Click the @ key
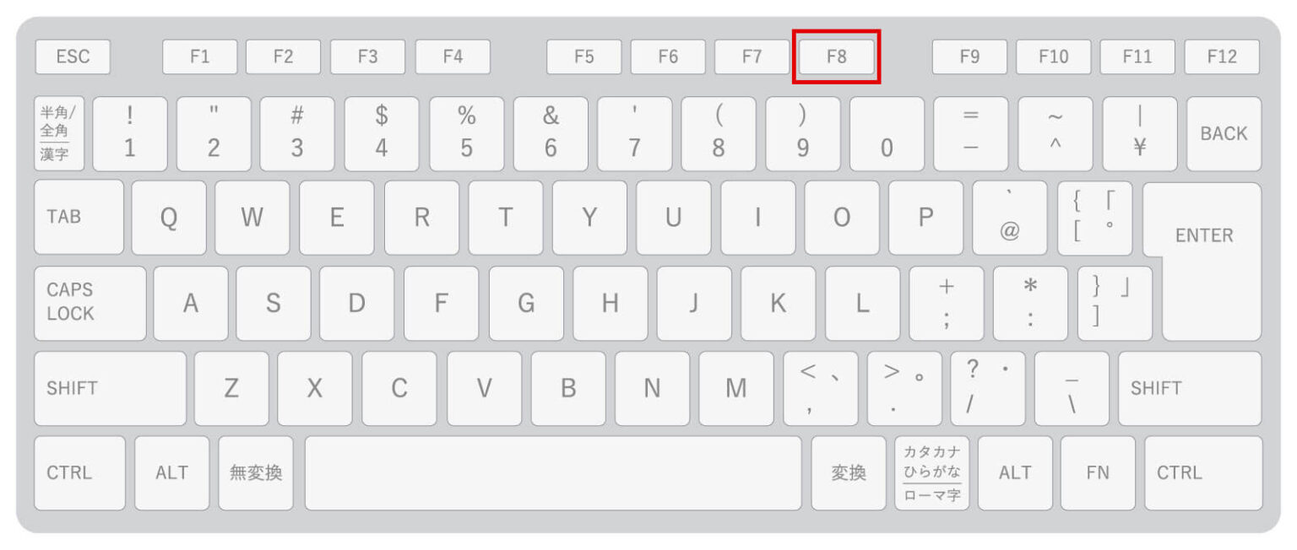Screen dimensions: 1297x550 (x=1009, y=217)
